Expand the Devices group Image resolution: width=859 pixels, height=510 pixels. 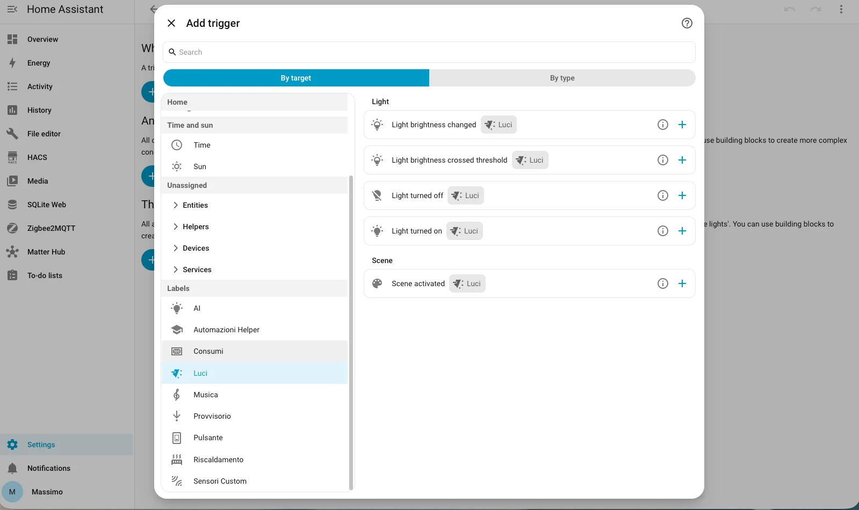pyautogui.click(x=255, y=248)
